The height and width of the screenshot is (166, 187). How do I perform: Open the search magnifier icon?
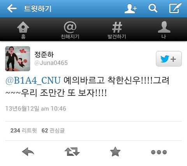[153, 8]
